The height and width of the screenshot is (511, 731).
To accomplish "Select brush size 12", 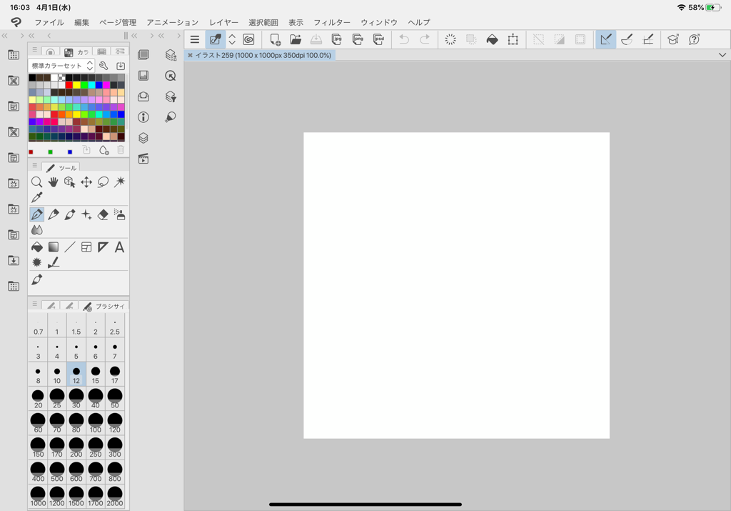I will pos(76,374).
